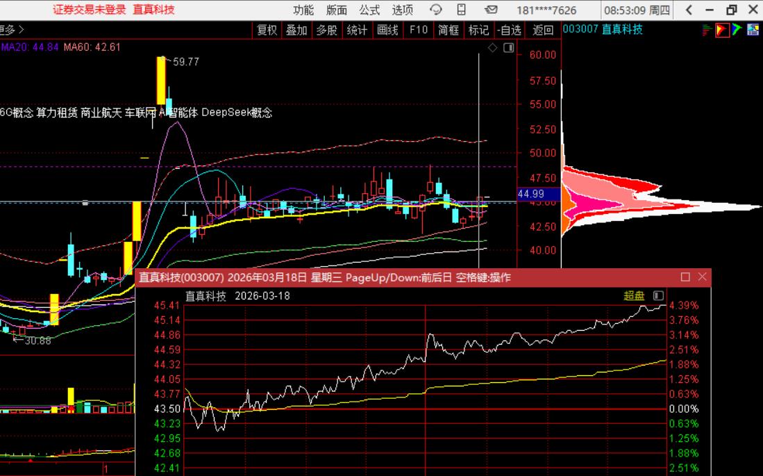Screen dimensions: 763x476
Task: Toggle the side panel icon atop K-line chart
Action: [508, 48]
